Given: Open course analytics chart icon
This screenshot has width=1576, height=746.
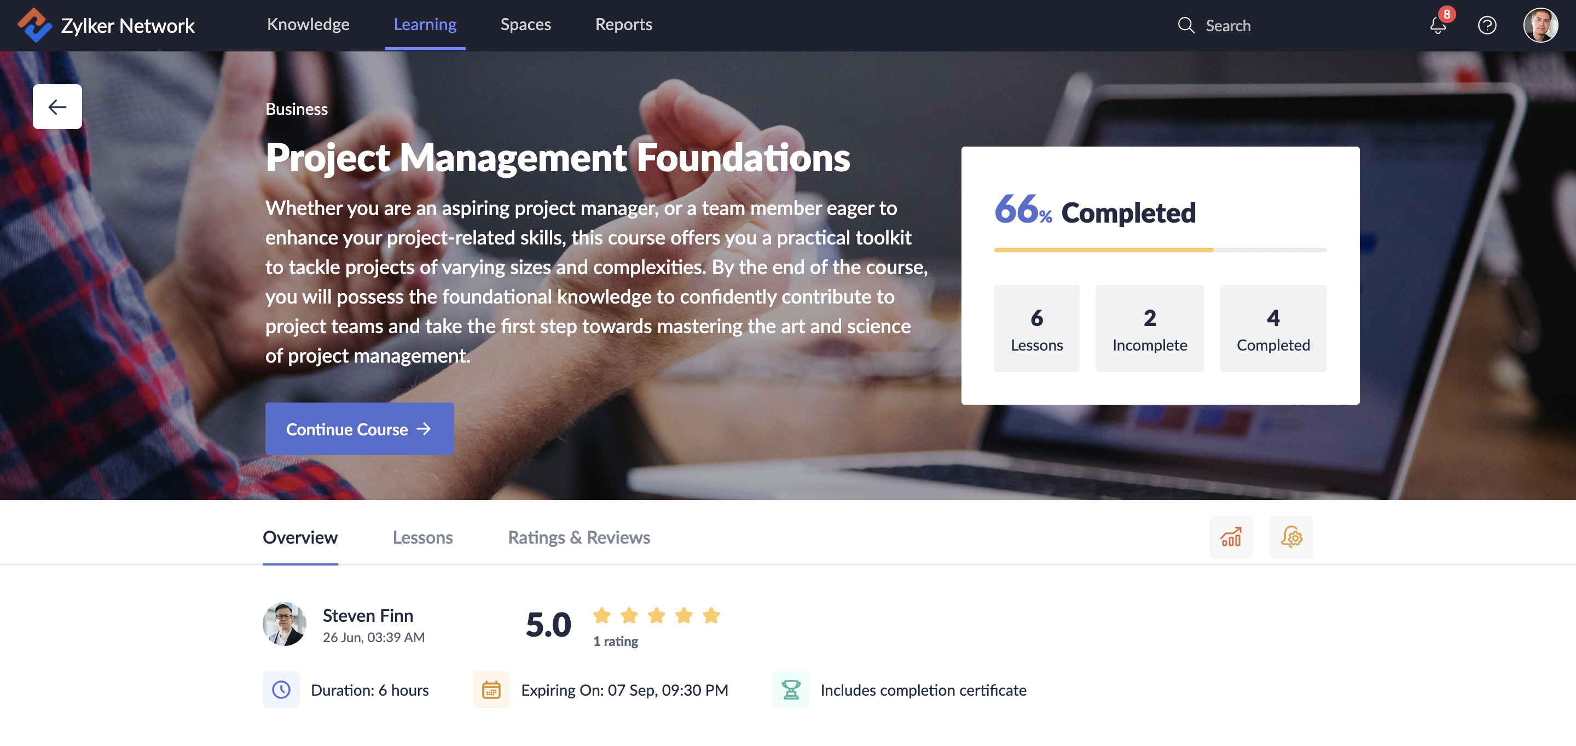Looking at the screenshot, I should pyautogui.click(x=1231, y=537).
